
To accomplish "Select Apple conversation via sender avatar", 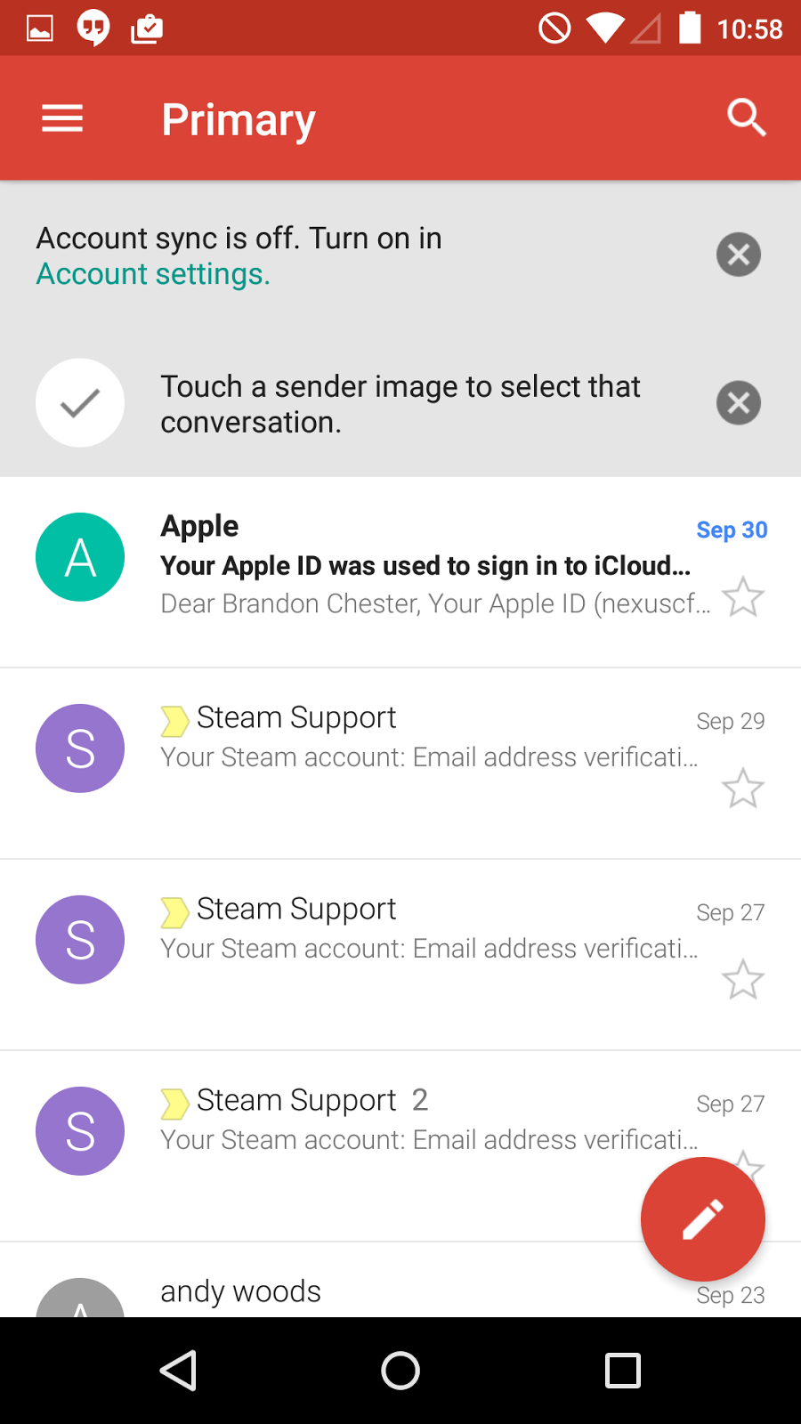I will coord(80,557).
